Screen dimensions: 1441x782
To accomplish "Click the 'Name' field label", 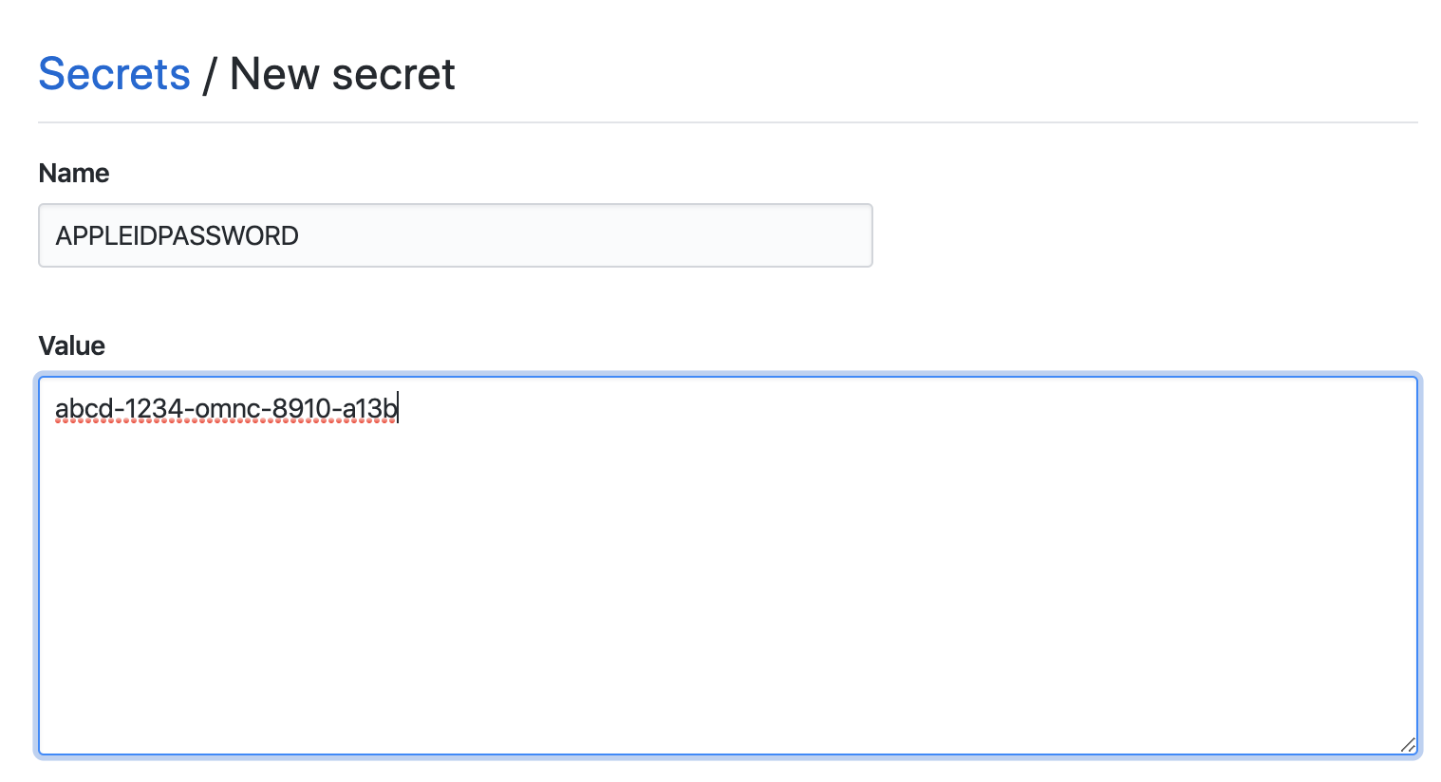I will [74, 173].
